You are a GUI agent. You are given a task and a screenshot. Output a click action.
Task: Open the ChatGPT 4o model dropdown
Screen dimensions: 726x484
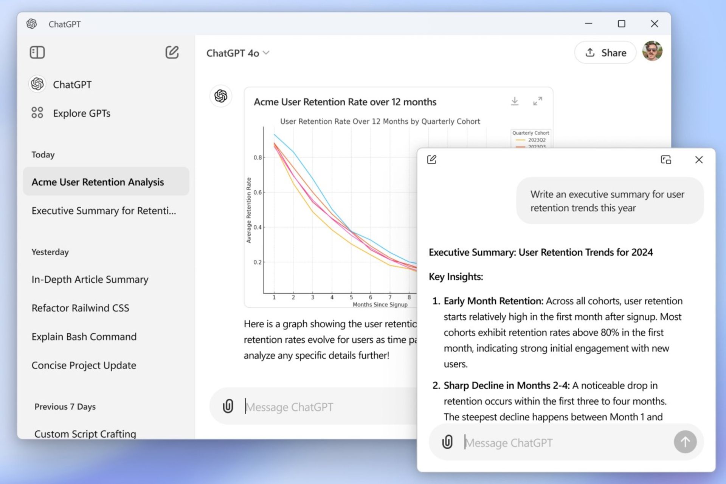point(238,53)
